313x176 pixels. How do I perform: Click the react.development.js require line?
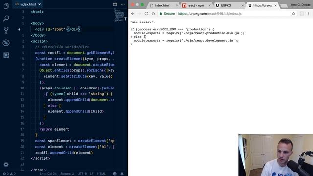(186, 40)
